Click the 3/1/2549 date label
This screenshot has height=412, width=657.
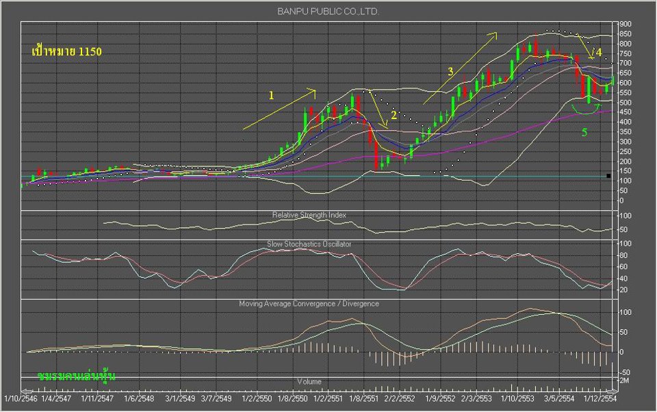[x=180, y=398]
